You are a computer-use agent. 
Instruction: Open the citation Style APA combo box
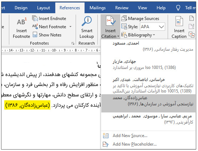click(x=152, y=27)
